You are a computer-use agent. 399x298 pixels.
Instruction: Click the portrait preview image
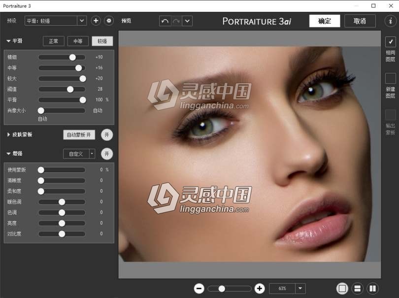[250, 154]
